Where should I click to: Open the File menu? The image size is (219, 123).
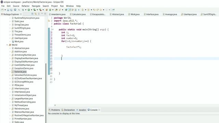pyautogui.click(x=3, y=6)
